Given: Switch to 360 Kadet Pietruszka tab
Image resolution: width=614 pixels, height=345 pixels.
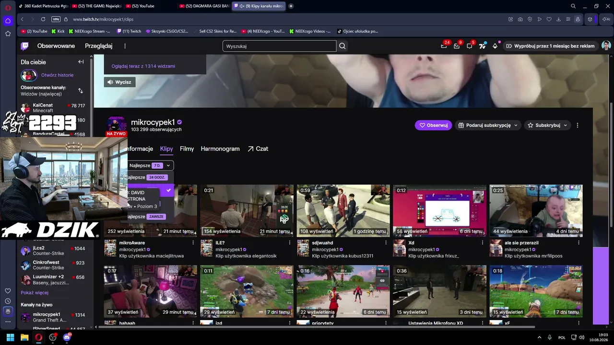Looking at the screenshot, I should pos(44,6).
